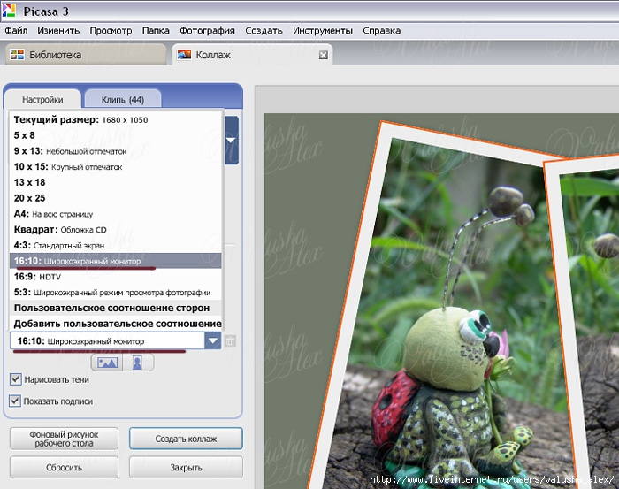
Task: Choose Квадрат Обложка CD option
Action: (x=115, y=229)
